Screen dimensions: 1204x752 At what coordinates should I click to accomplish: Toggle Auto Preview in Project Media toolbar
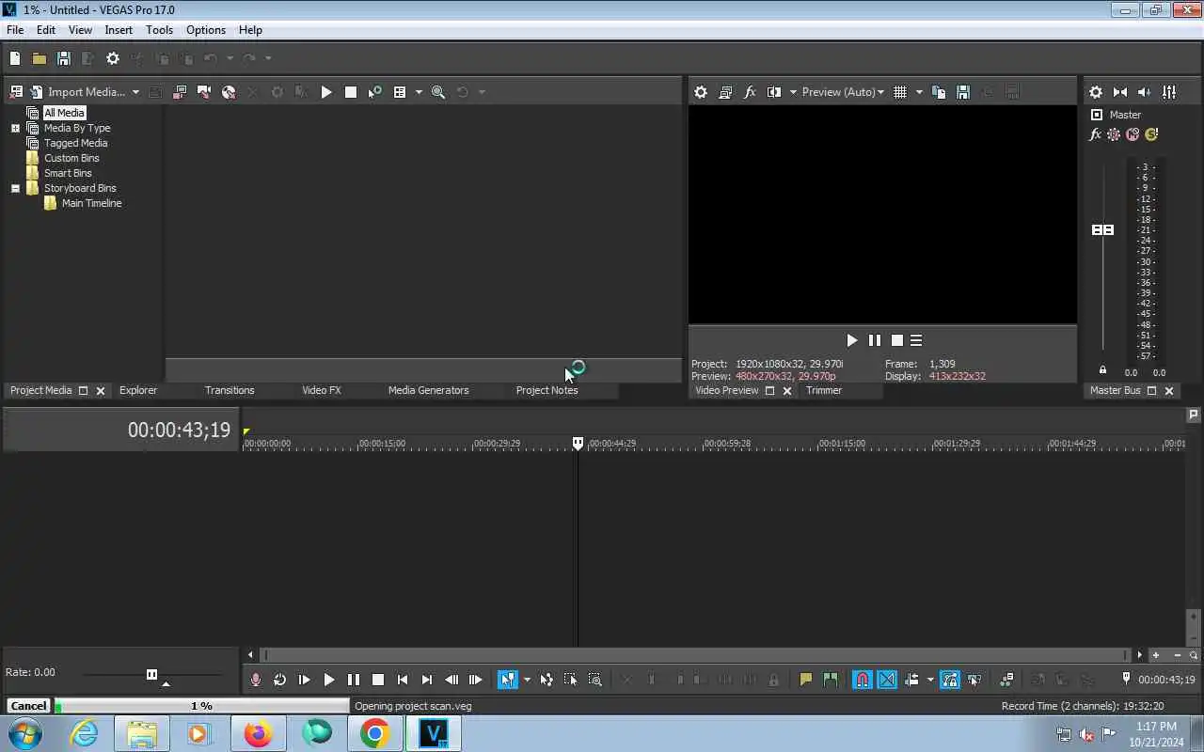pos(375,92)
